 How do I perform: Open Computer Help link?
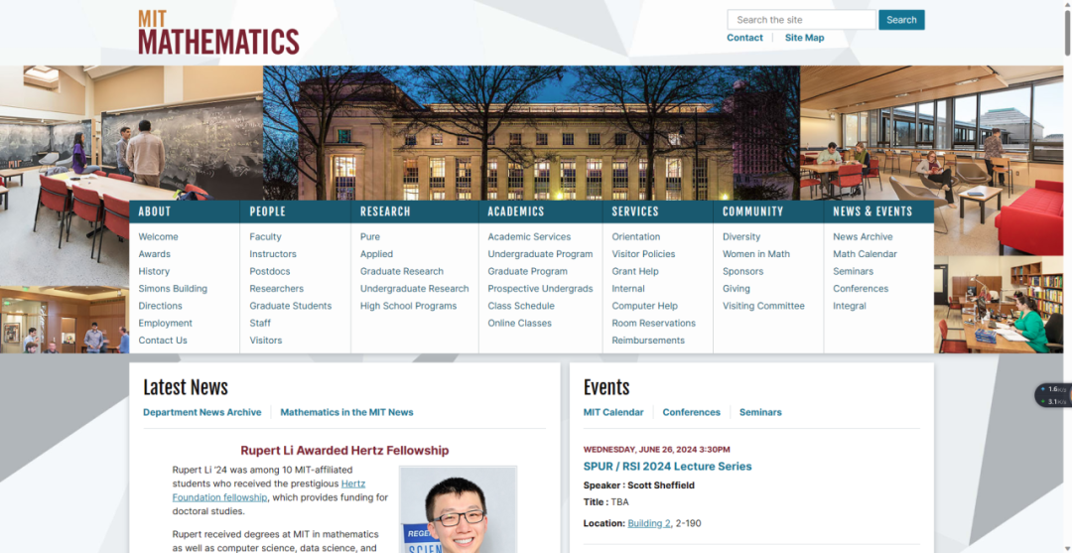click(x=645, y=306)
